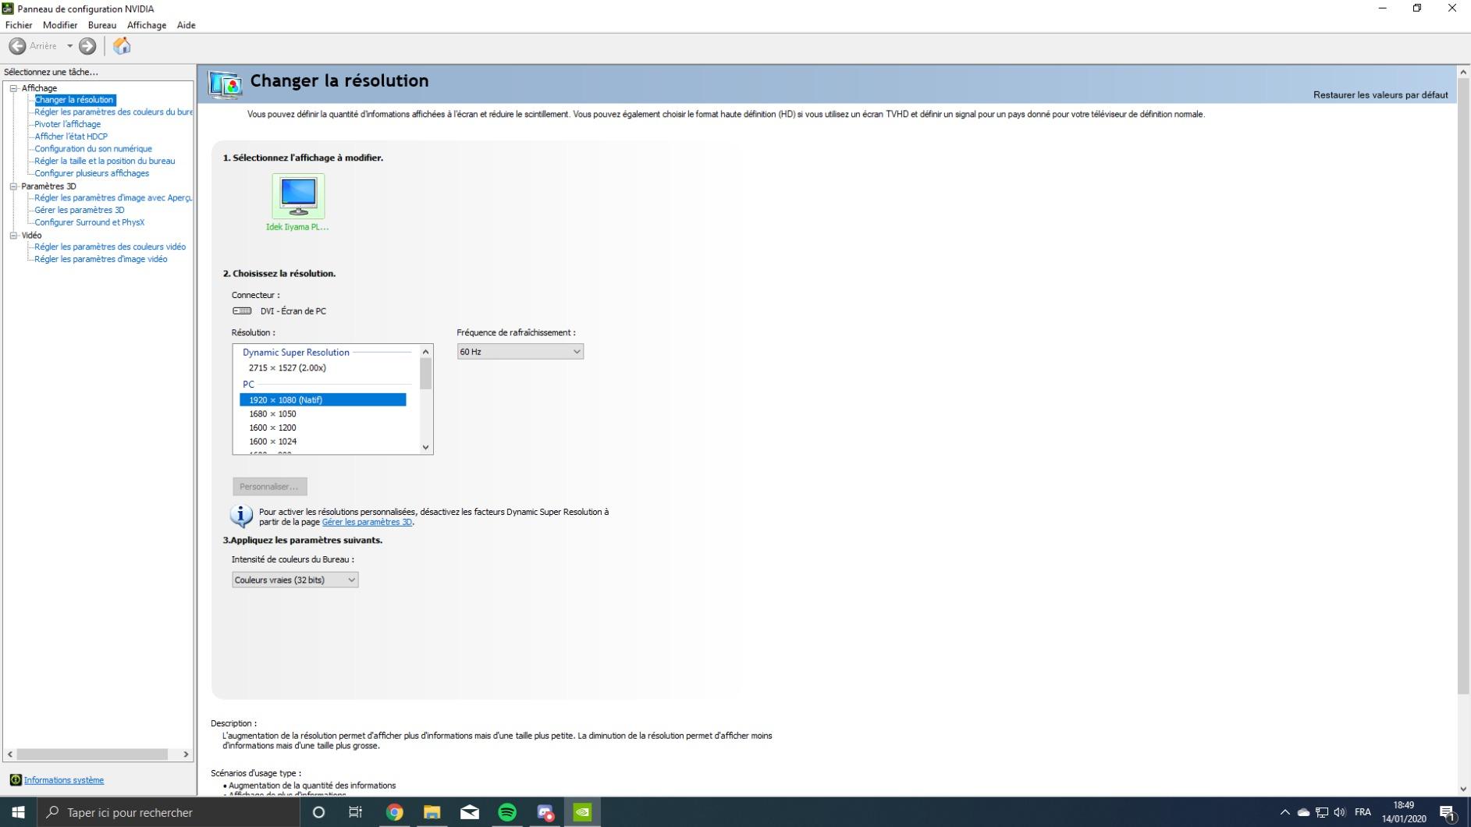Select the Idek Iiyama monitor icon
1471x827 pixels.
coord(297,196)
